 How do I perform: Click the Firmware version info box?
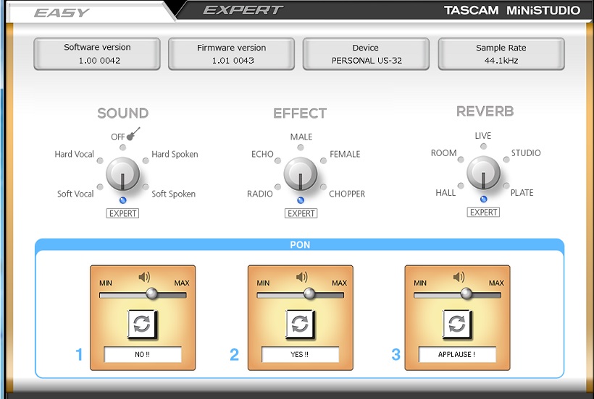[232, 53]
